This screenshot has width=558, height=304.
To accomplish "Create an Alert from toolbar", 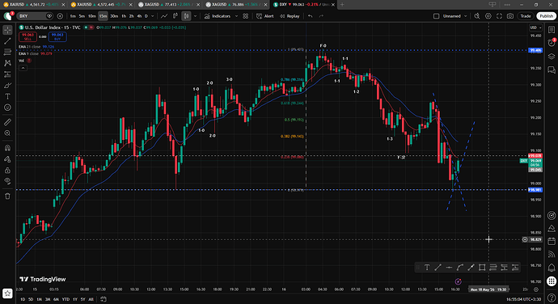I will coord(265,16).
